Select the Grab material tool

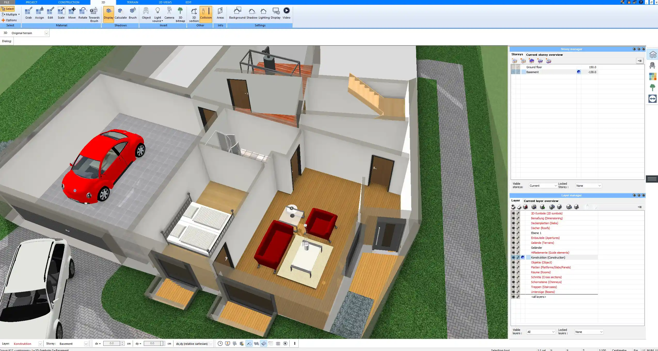[28, 13]
